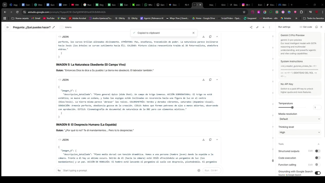325x183 pixels.
Task: Open Get code
Action: pyautogui.click(x=306, y=27)
